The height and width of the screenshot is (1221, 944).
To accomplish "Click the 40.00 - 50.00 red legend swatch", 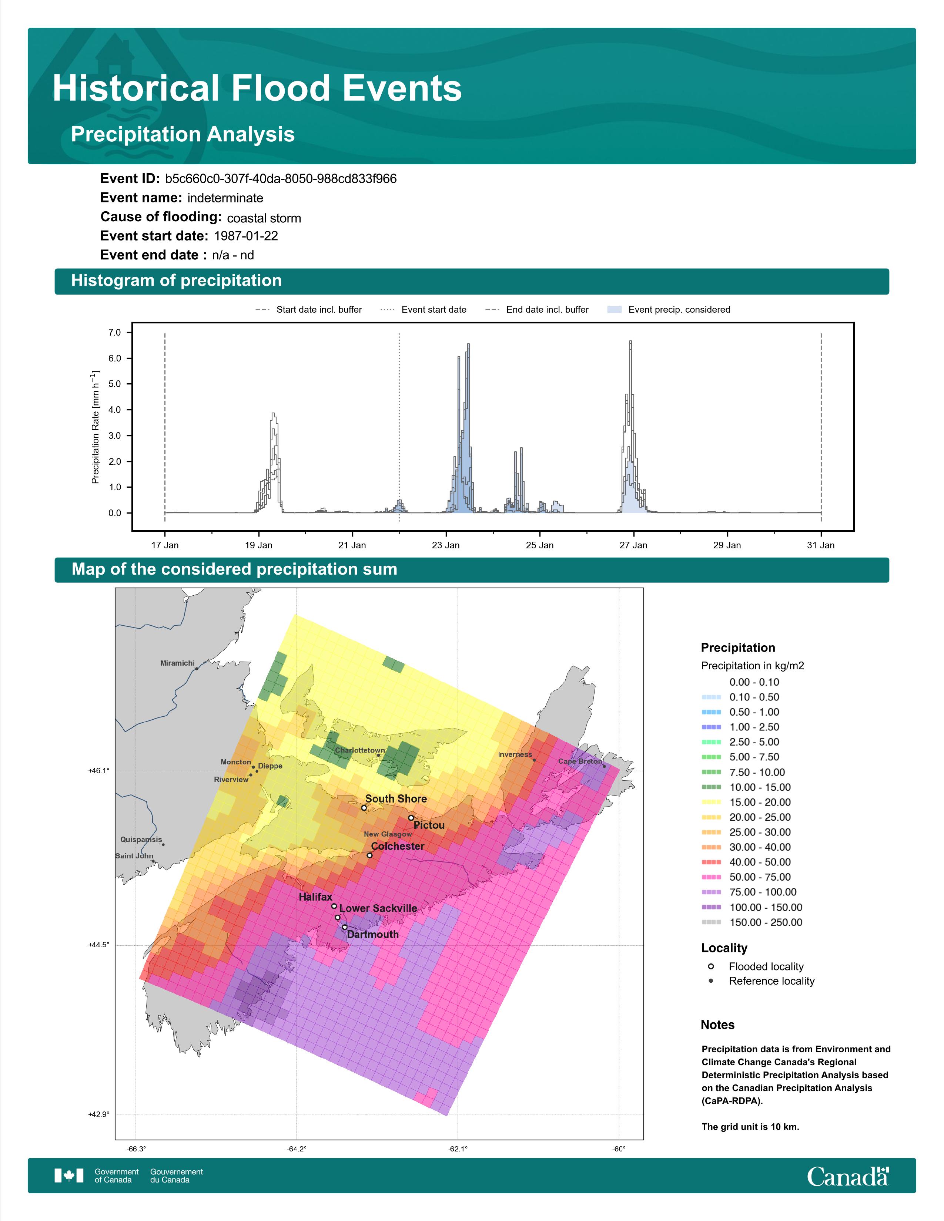I will (711, 862).
